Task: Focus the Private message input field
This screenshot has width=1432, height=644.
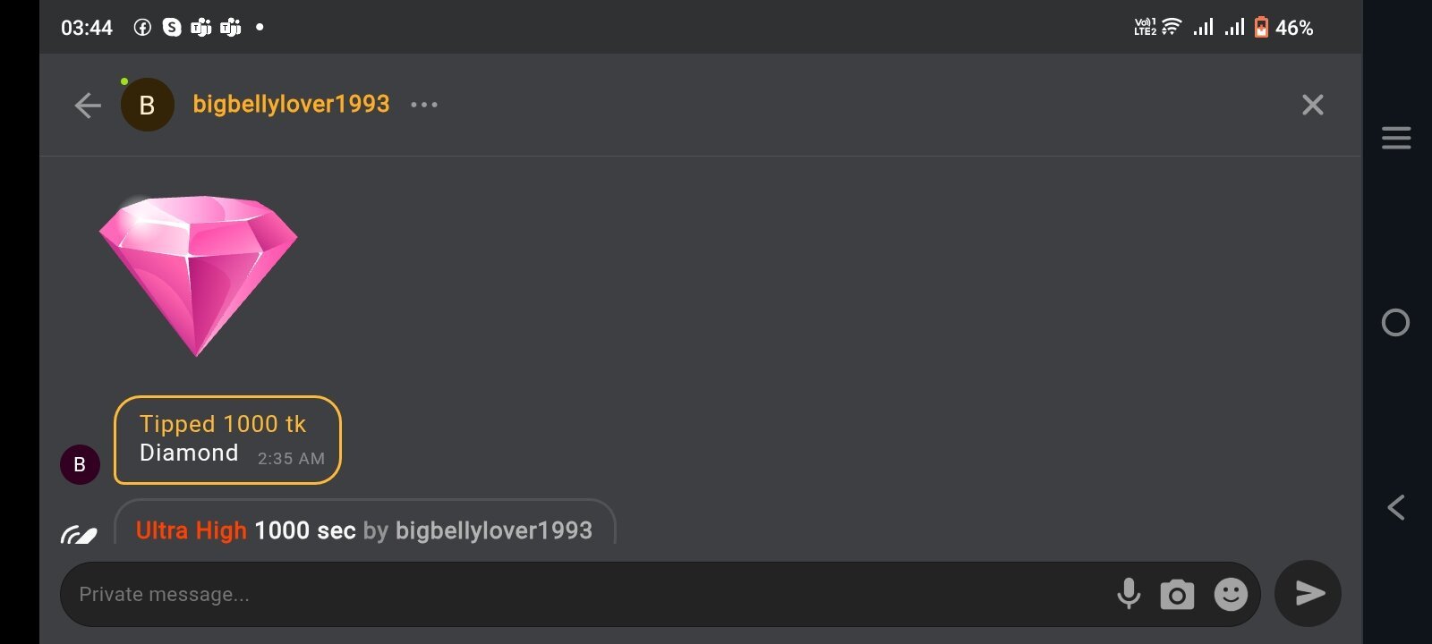Action: 582,594
